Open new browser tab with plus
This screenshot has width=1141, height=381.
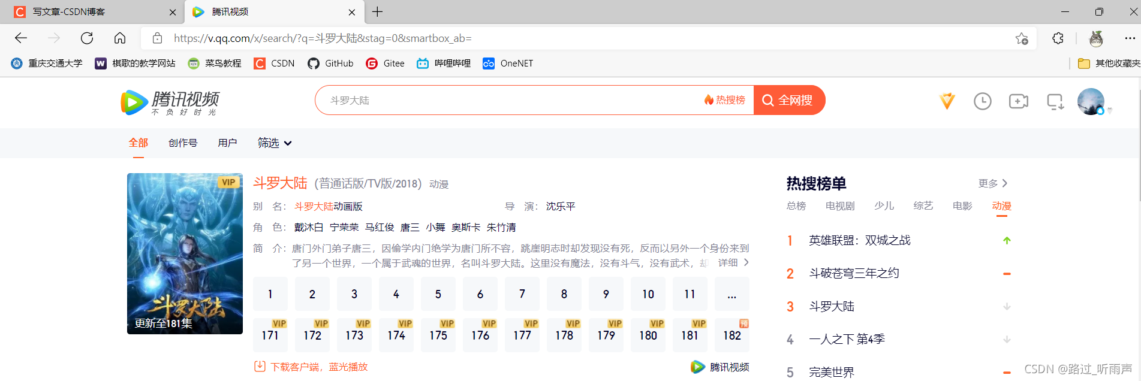[377, 12]
